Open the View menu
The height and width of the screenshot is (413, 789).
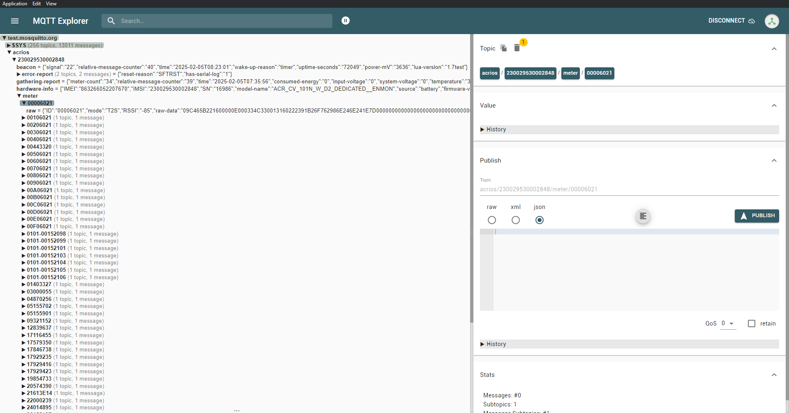pyautogui.click(x=51, y=4)
